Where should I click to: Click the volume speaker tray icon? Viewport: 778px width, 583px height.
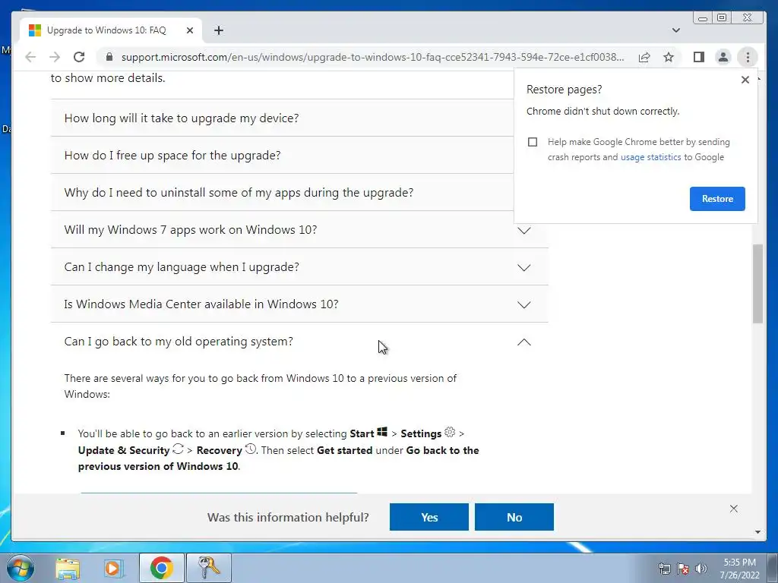(701, 569)
